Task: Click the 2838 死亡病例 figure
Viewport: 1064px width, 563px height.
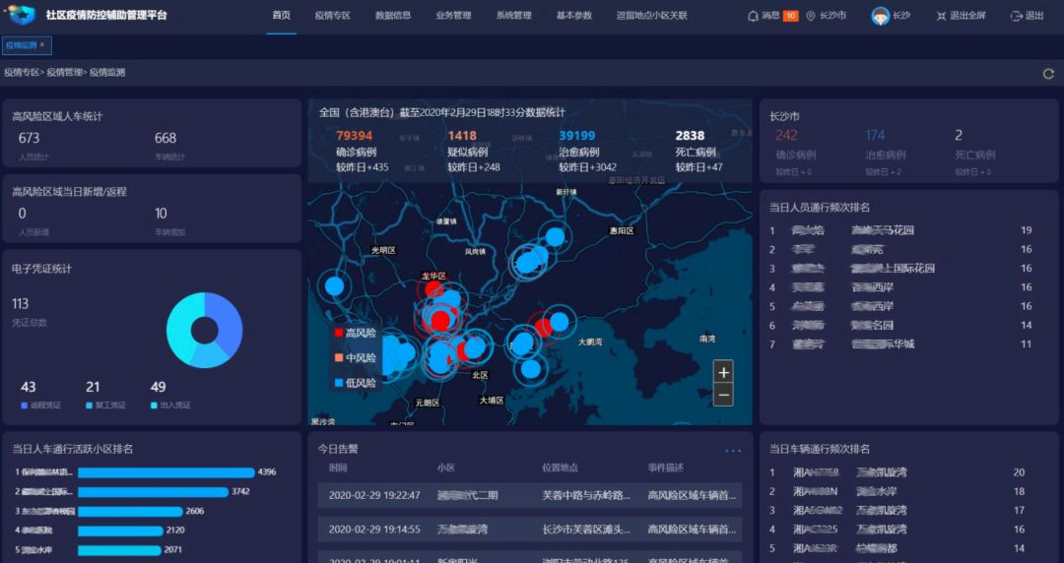Action: (x=690, y=136)
